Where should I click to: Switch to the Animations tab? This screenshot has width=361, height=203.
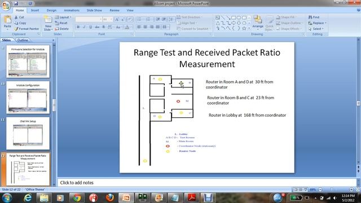pos(72,10)
